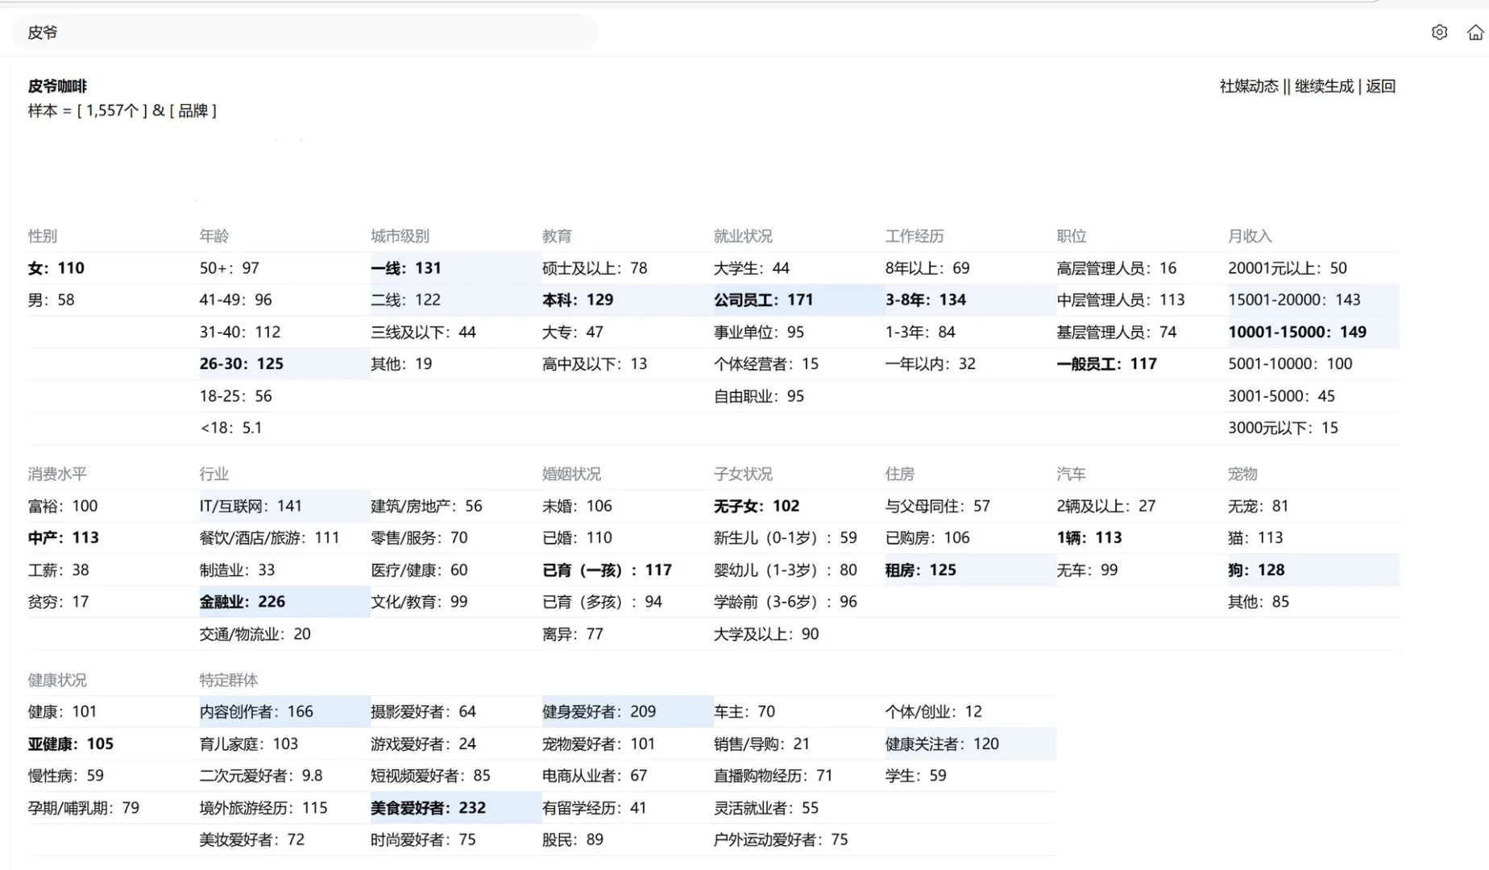Click the 8年以上: 69 work experience
Image resolution: width=1489 pixels, height=870 pixels.
927,268
